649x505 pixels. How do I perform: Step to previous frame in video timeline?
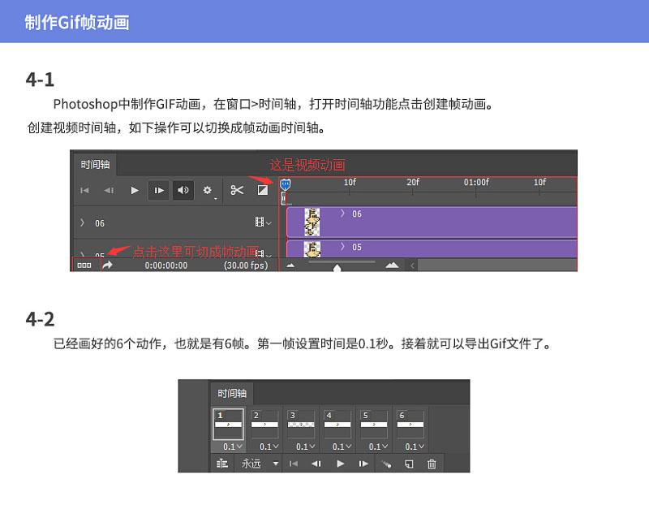point(109,190)
